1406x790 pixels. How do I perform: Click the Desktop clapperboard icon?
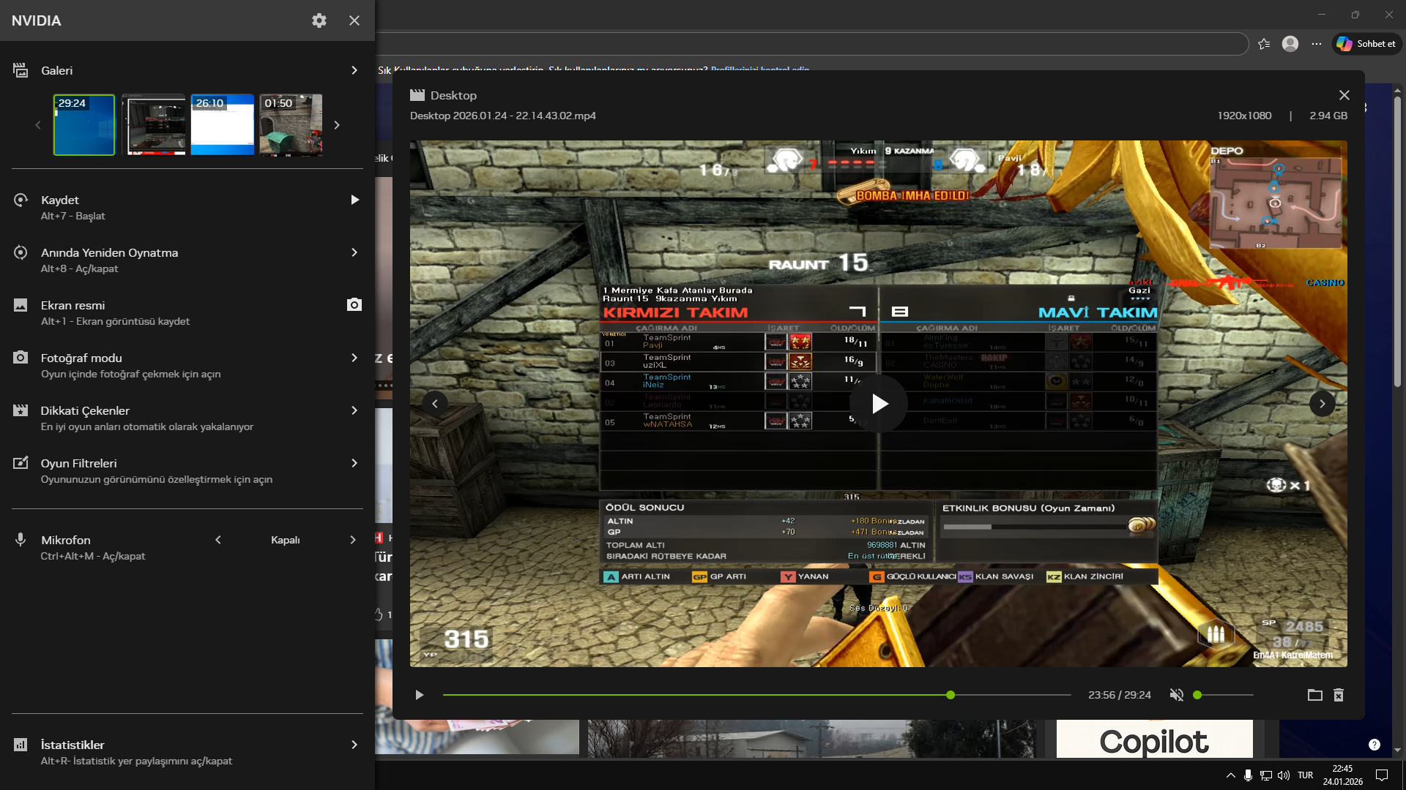[x=417, y=95]
